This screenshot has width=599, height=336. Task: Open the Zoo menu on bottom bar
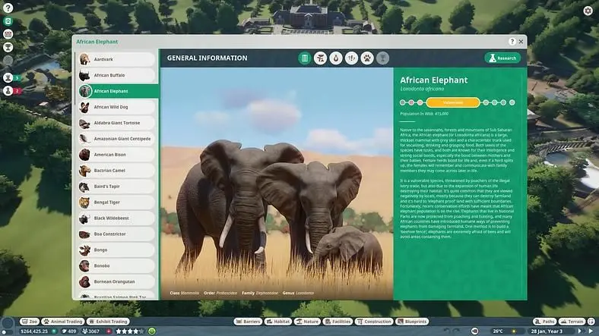click(x=30, y=322)
